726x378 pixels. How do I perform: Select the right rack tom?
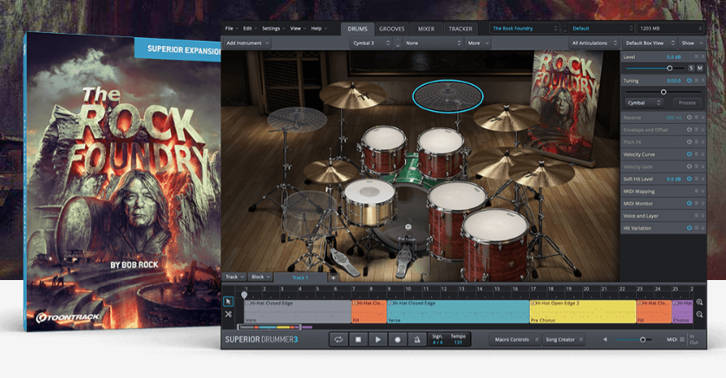tap(441, 152)
